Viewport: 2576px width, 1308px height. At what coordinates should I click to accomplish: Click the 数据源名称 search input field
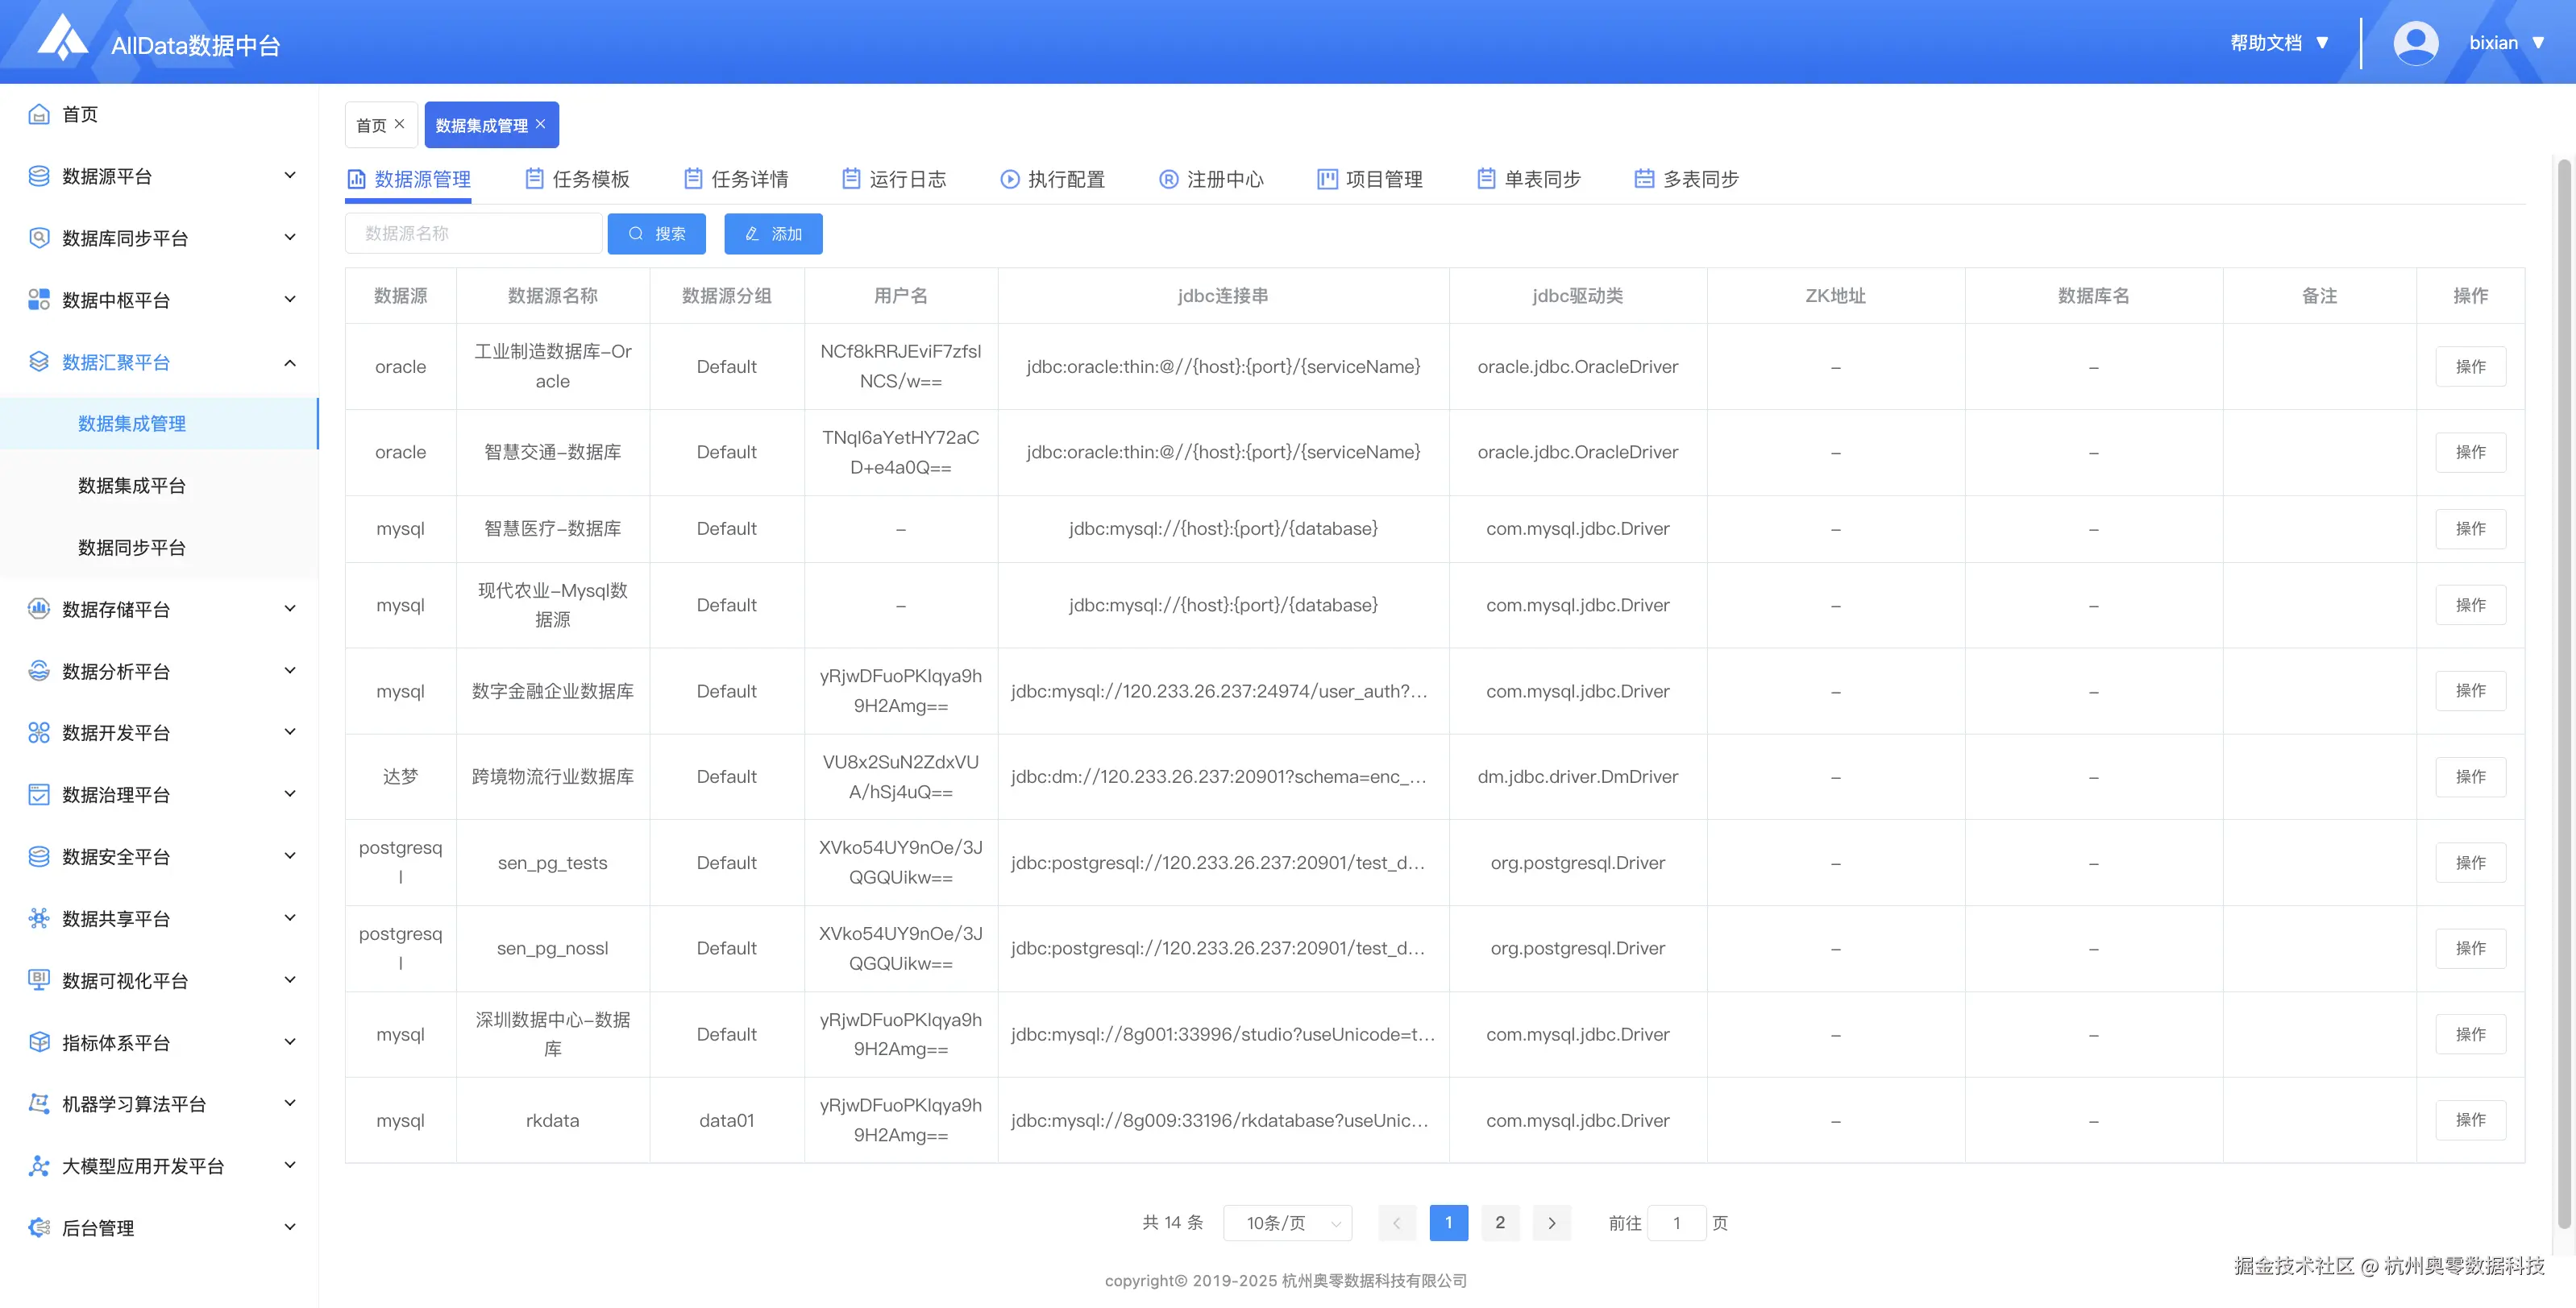pos(474,234)
